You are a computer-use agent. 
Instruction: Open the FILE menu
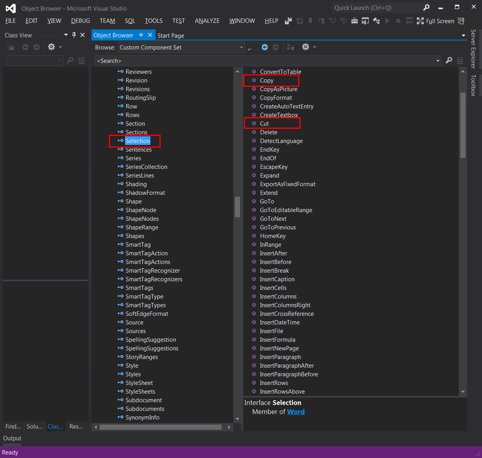11,21
